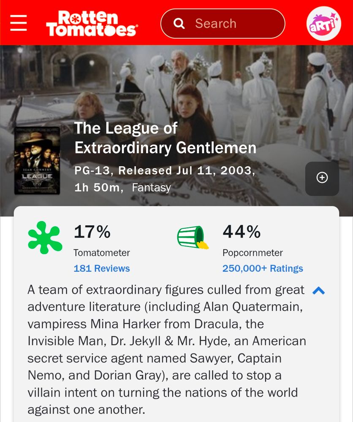Click the Popcornmeter label

click(253, 253)
